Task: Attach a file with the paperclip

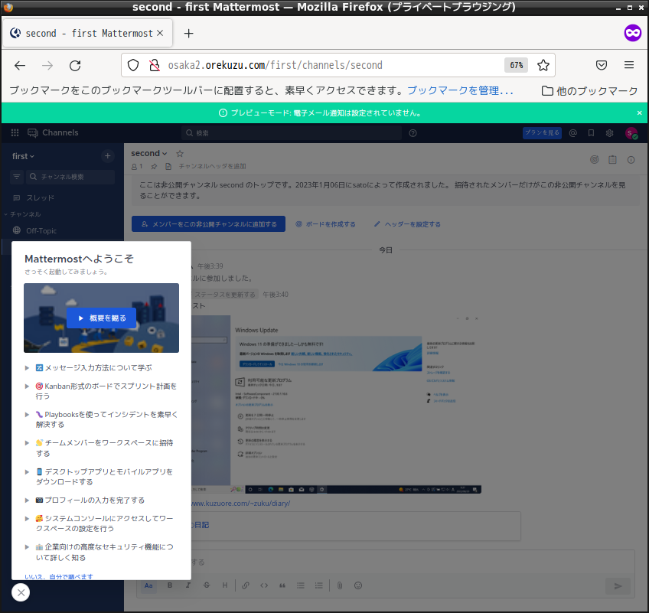Action: coord(339,585)
